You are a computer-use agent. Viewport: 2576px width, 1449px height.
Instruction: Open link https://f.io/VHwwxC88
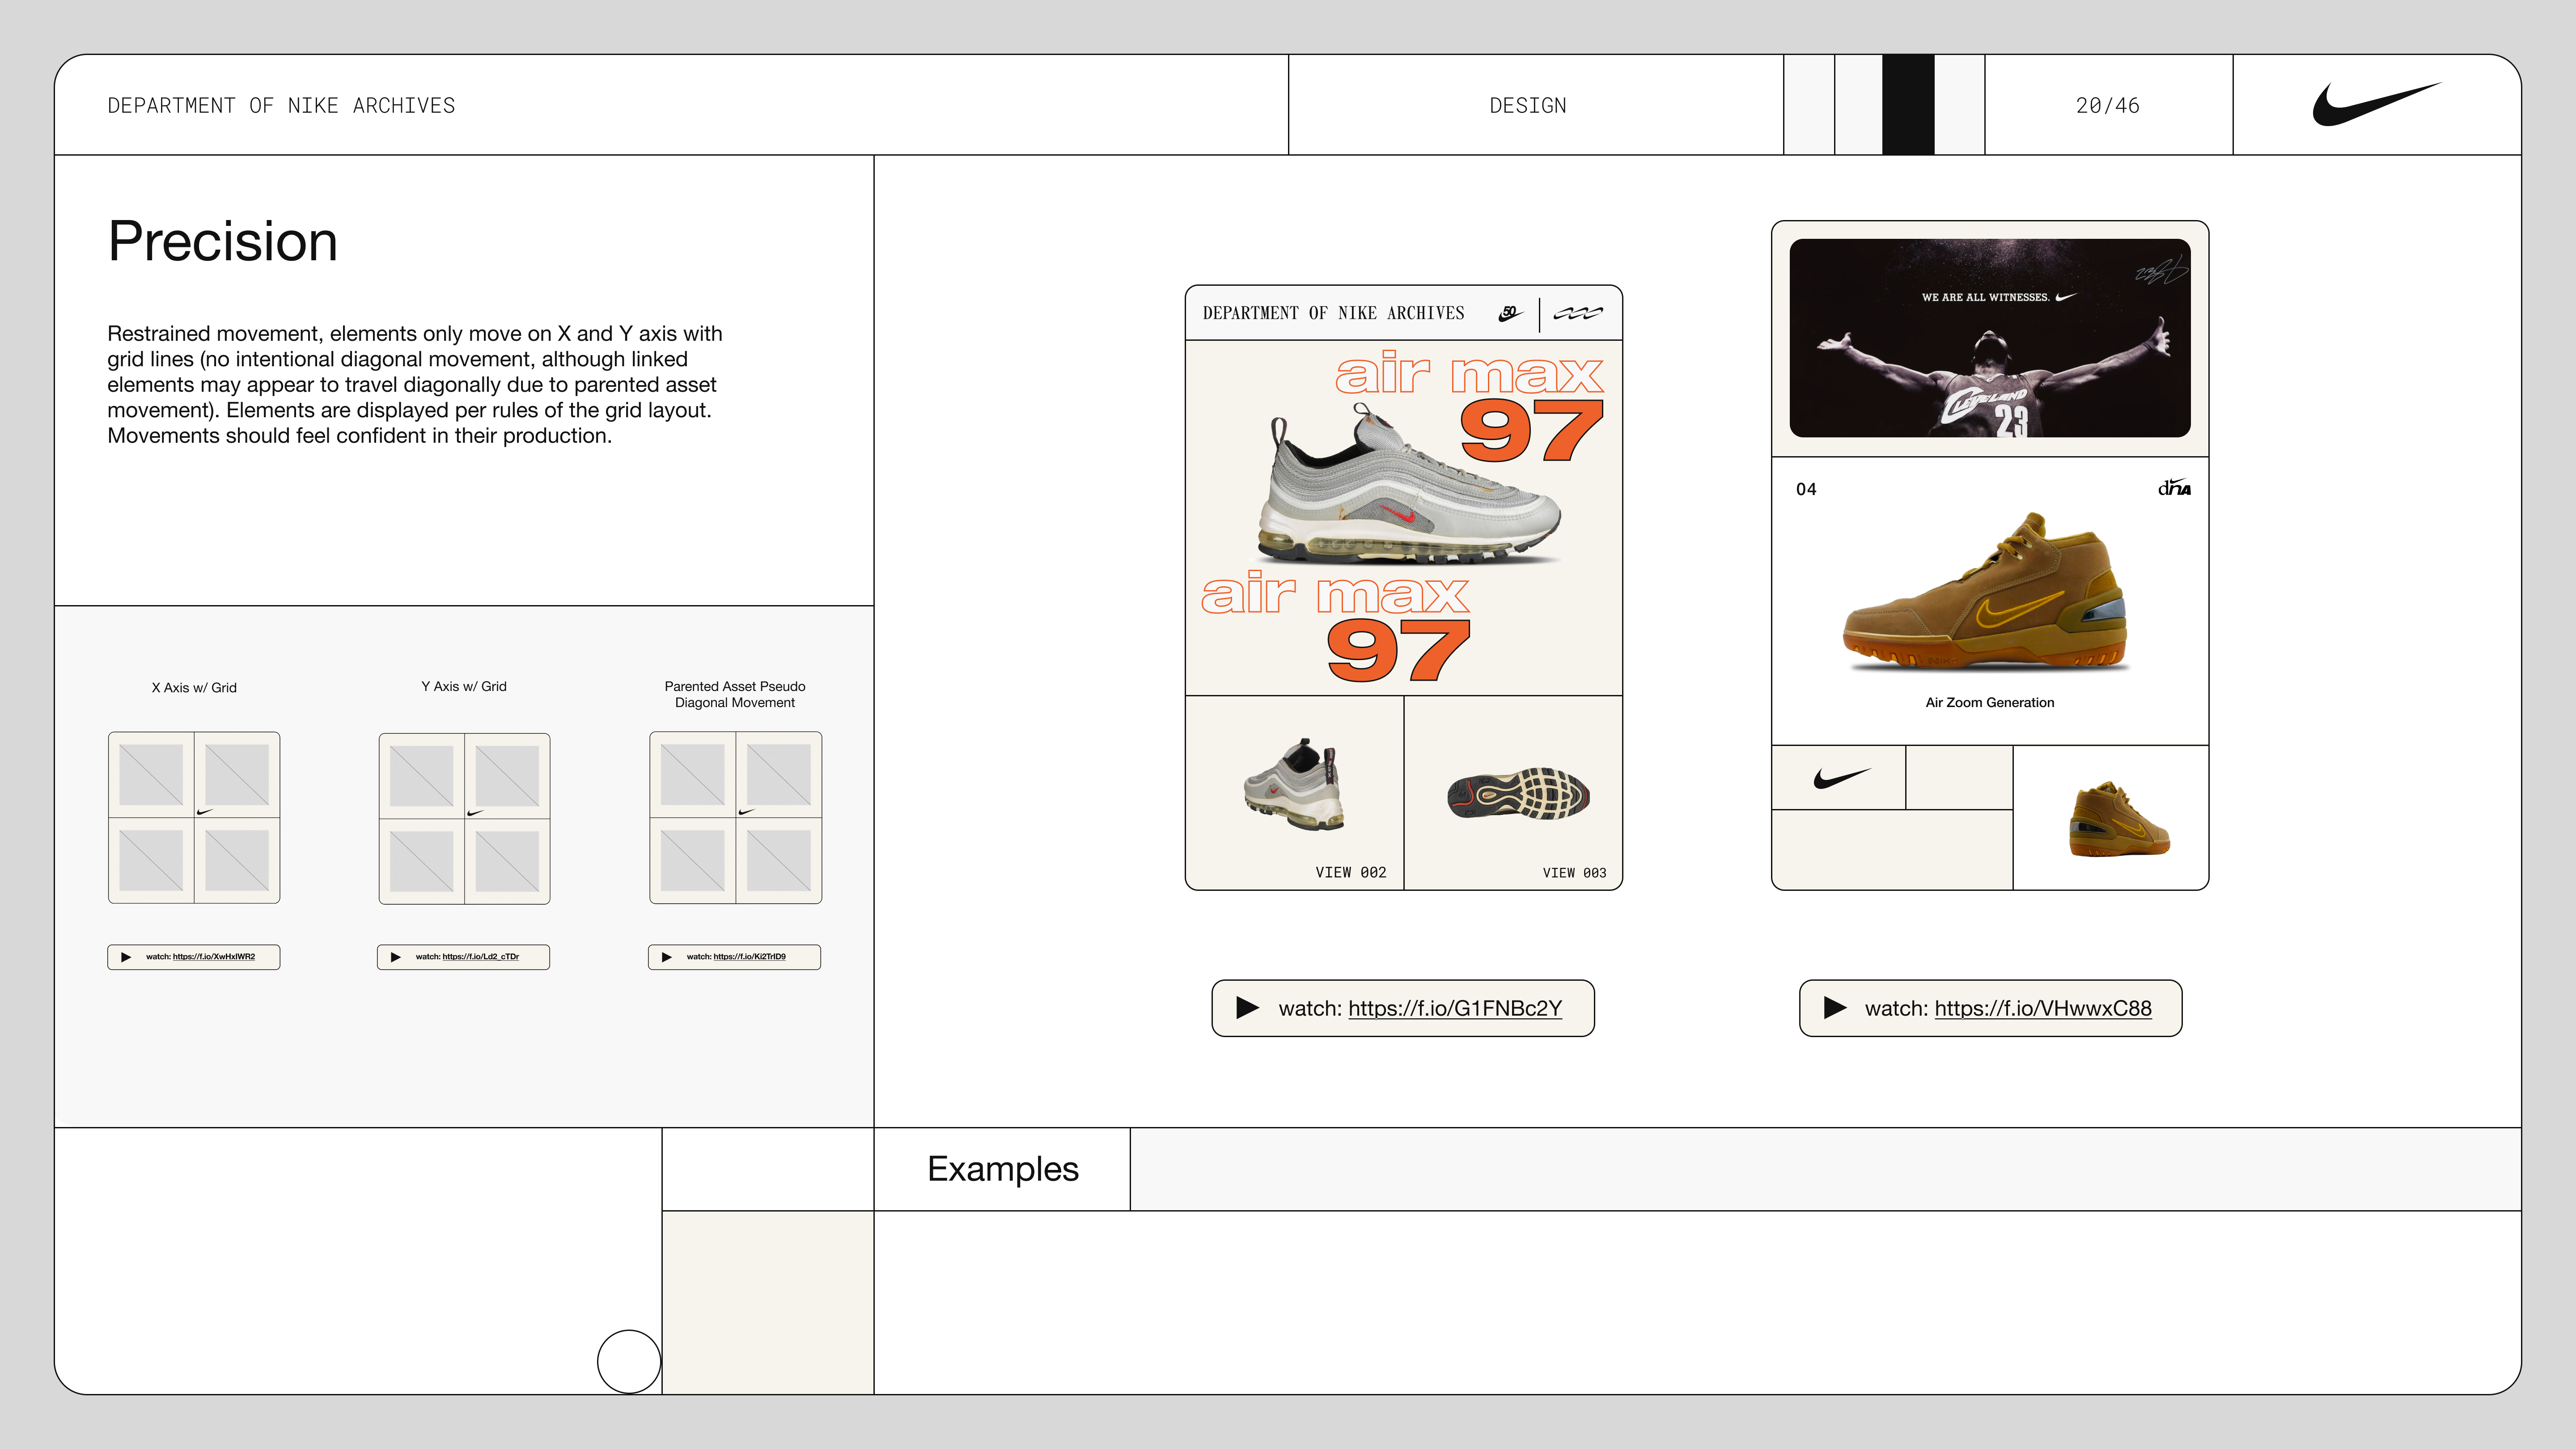click(2042, 1008)
